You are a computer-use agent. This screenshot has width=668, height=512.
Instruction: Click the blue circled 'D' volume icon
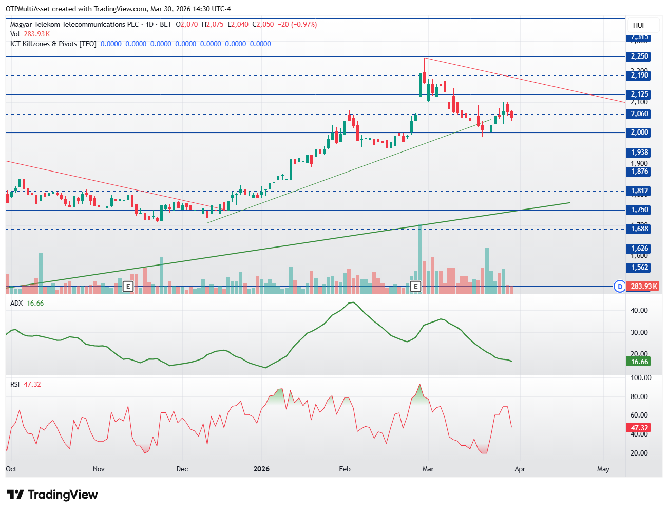point(620,286)
